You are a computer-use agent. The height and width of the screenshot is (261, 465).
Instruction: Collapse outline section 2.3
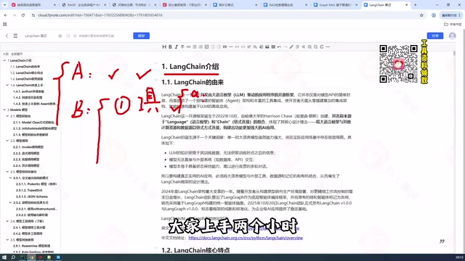(7, 172)
